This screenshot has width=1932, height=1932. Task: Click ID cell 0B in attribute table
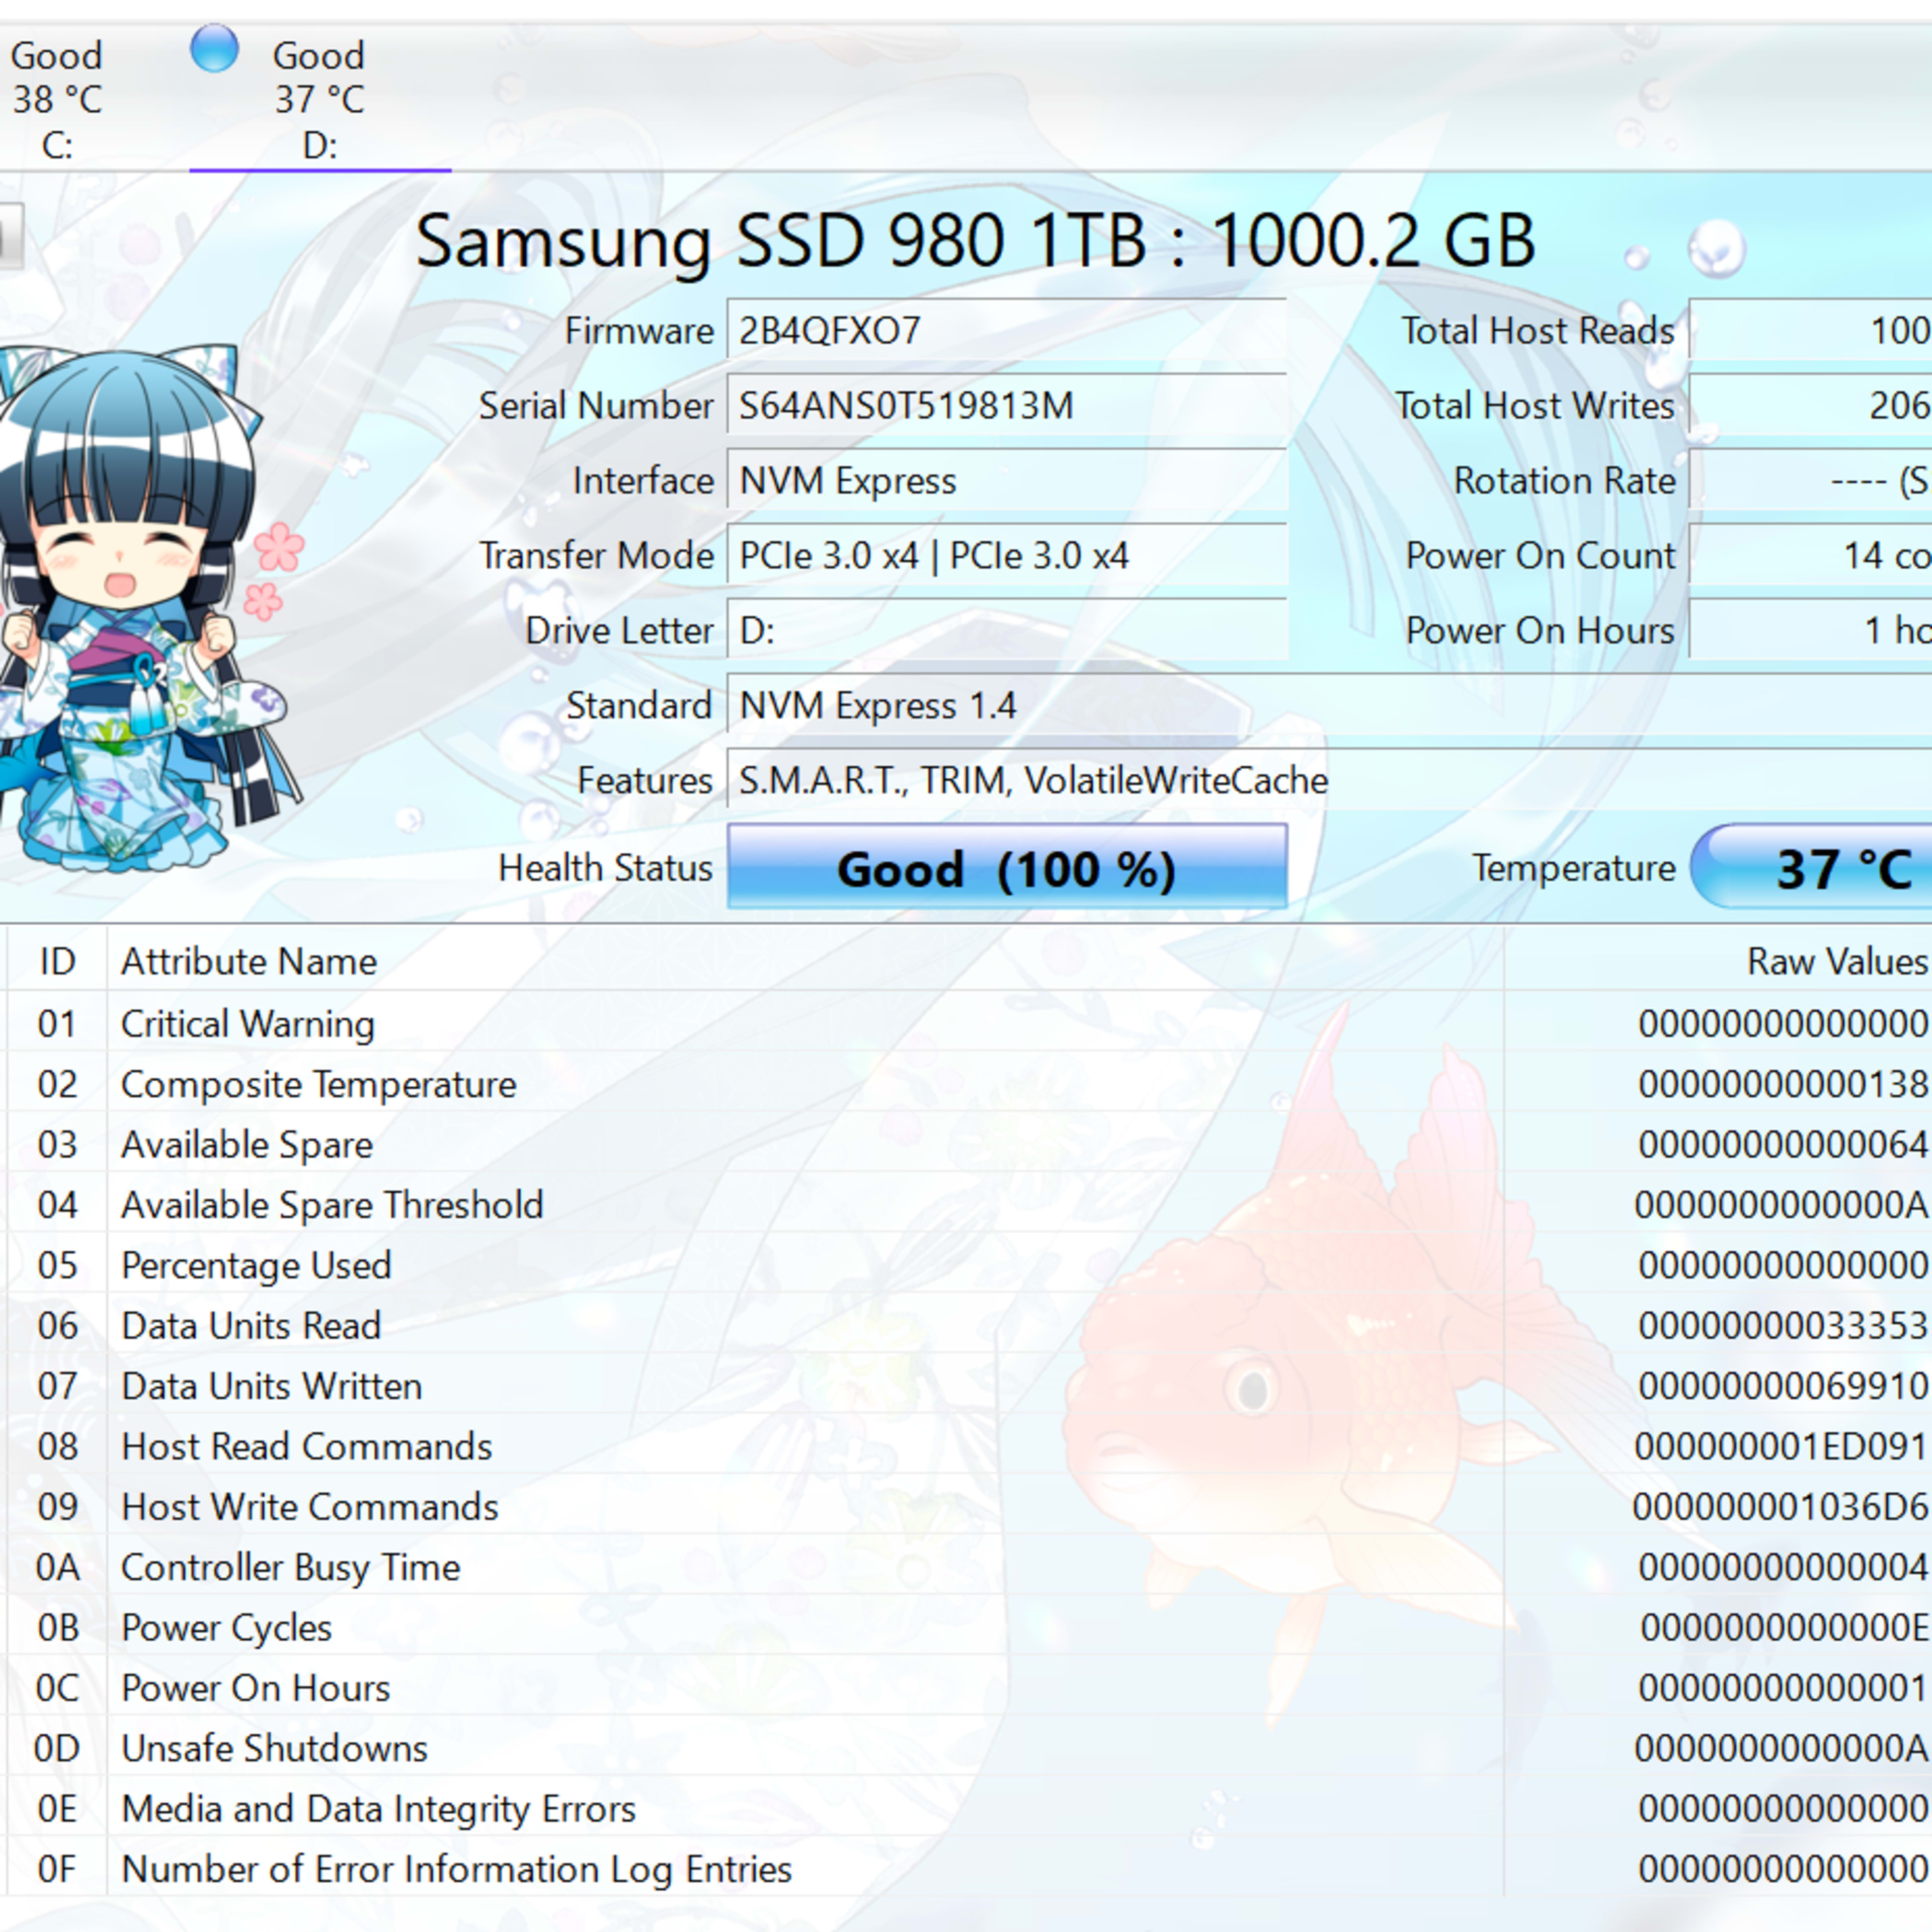(x=57, y=1627)
